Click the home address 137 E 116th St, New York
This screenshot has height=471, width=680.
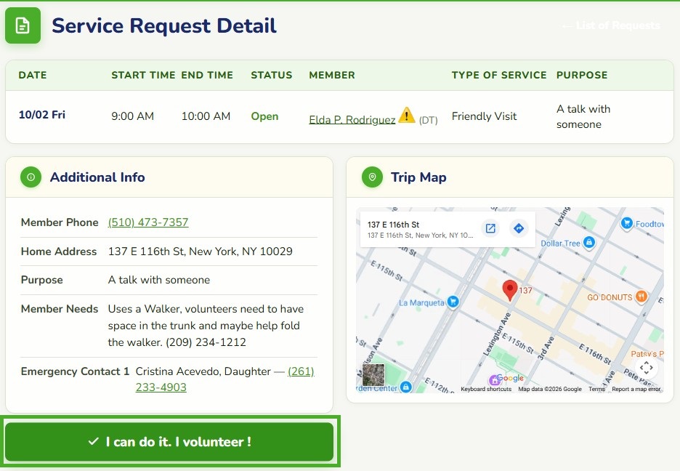[201, 251]
